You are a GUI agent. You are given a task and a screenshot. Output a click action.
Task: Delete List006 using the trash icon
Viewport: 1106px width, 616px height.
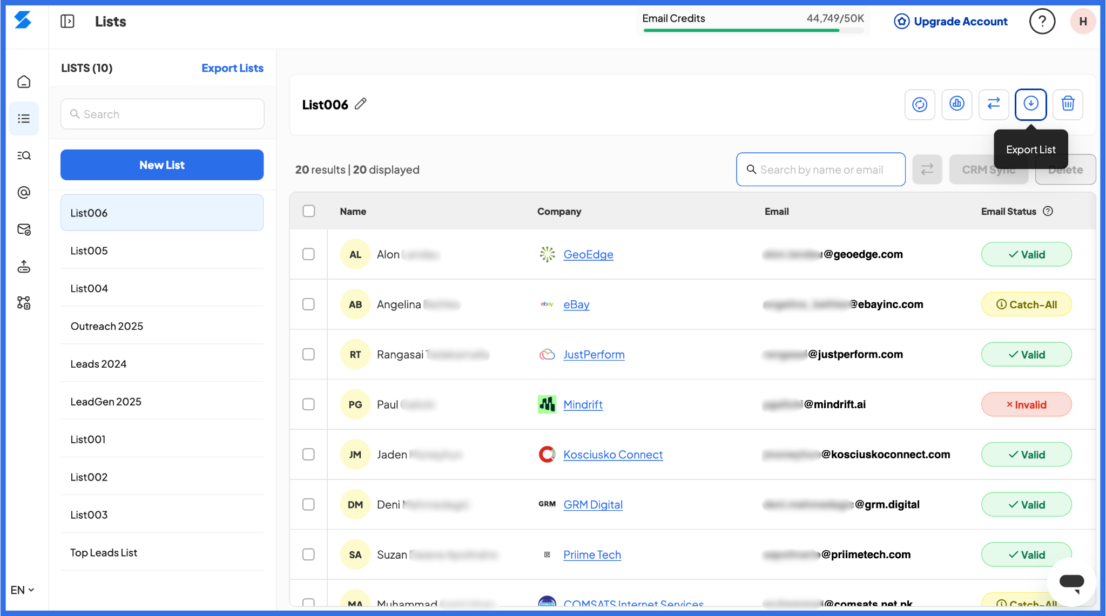click(x=1068, y=104)
